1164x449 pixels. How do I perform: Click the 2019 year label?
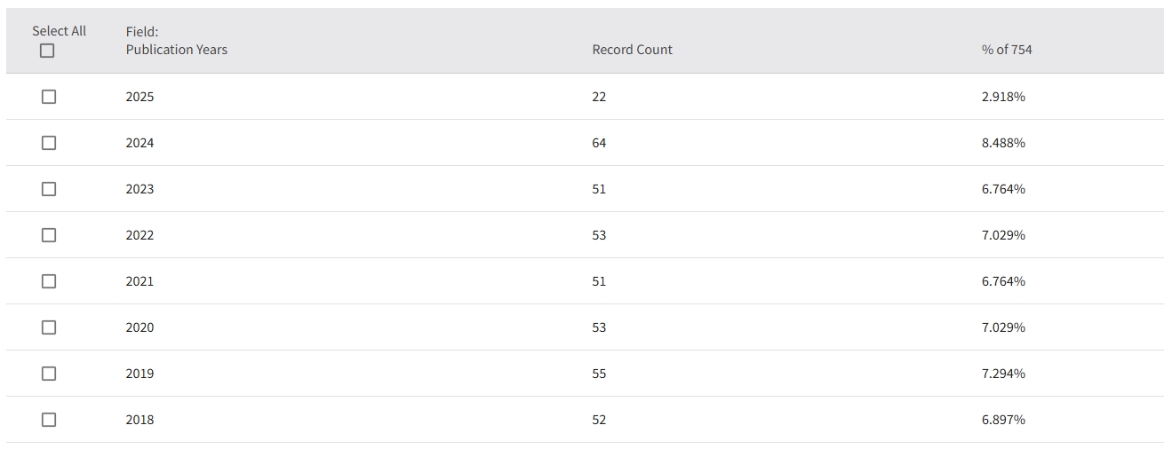click(x=140, y=374)
